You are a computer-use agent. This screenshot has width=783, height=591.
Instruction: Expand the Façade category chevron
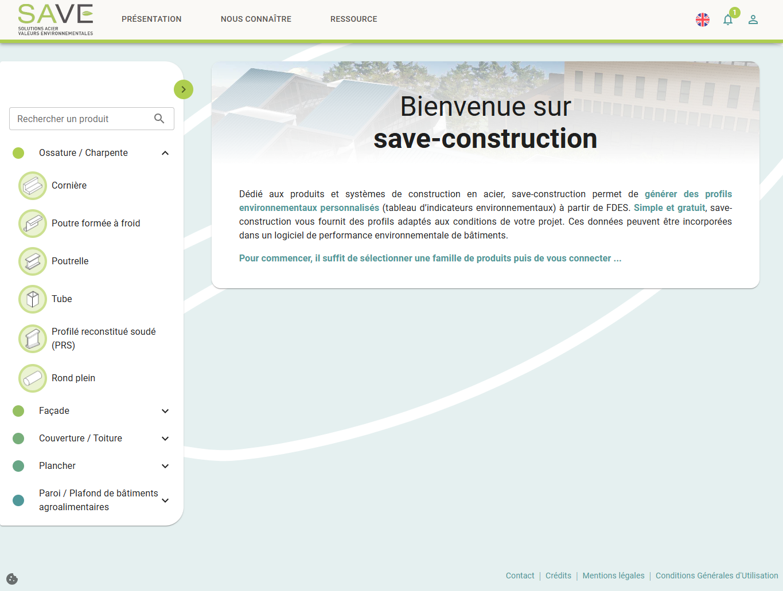(165, 411)
